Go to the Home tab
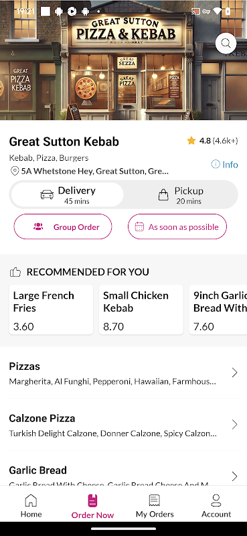The height and width of the screenshot is (536, 247). pos(31,506)
